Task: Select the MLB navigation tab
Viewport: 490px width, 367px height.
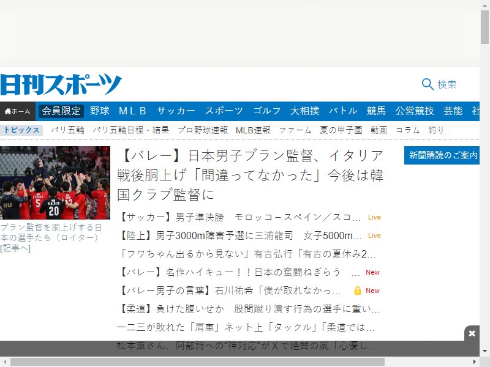Action: 133,111
